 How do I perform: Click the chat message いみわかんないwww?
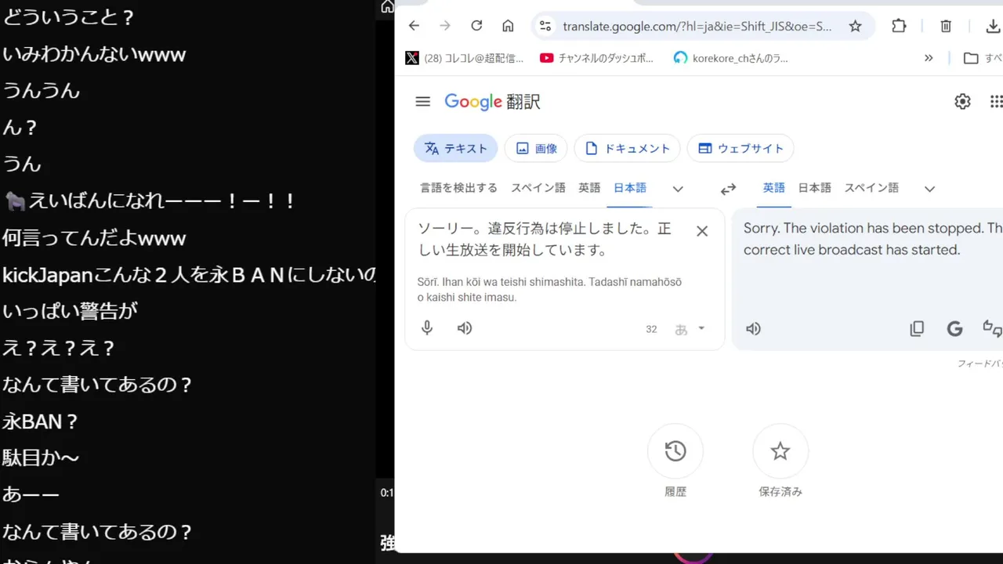94,54
